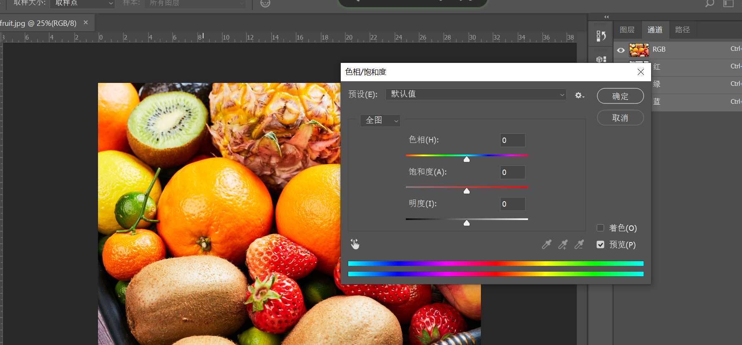The height and width of the screenshot is (345, 742).
Task: Pick the add-to-sample eyedropper with plus
Action: click(x=563, y=245)
